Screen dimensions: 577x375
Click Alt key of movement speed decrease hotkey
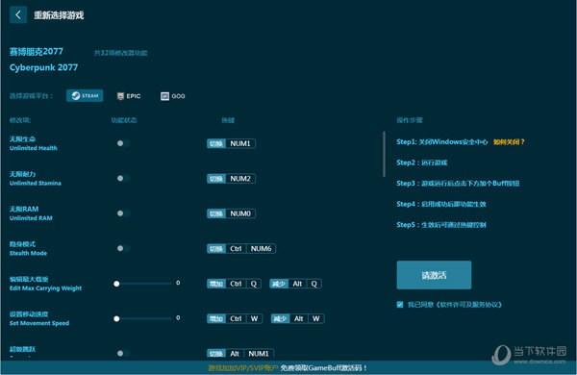[298, 318]
